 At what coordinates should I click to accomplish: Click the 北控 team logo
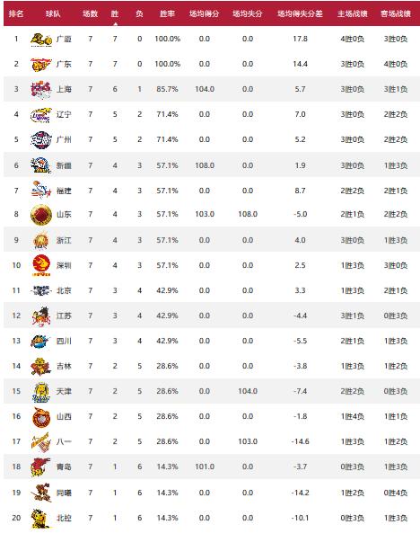point(40,519)
